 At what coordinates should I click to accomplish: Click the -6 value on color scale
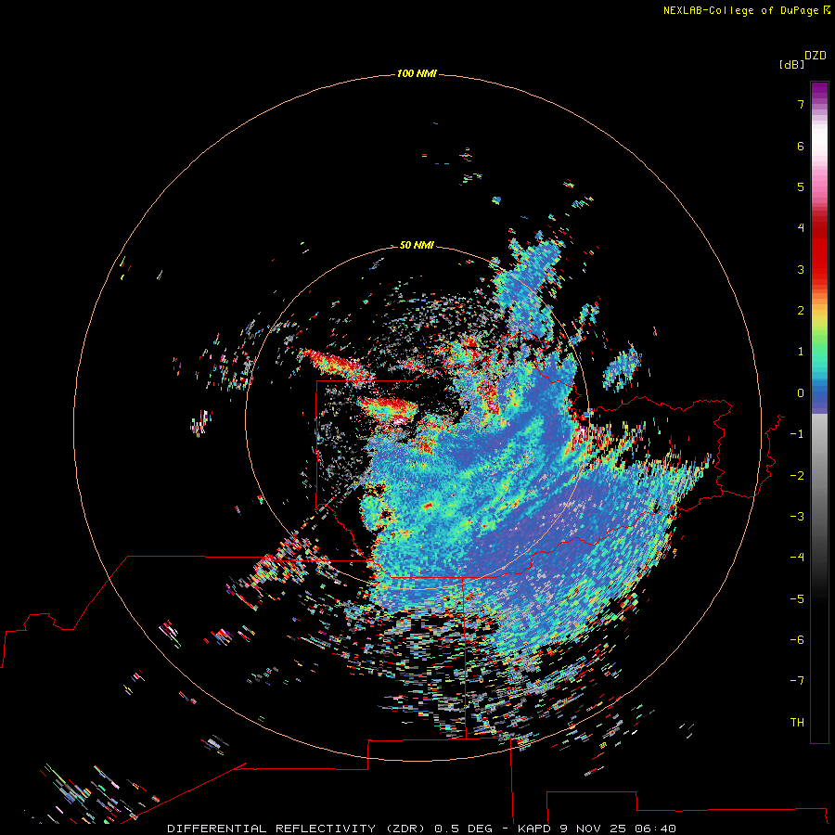click(797, 640)
